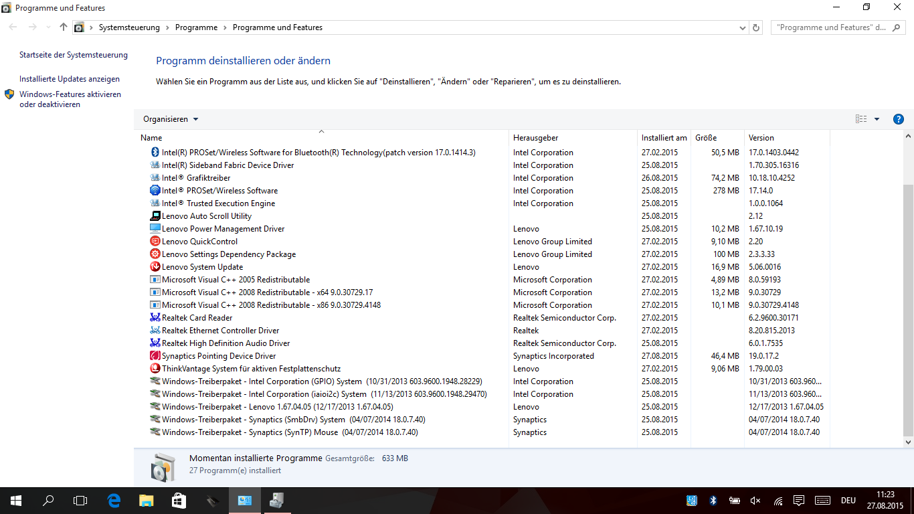Click Programme in the breadcrumb path

pos(196,27)
